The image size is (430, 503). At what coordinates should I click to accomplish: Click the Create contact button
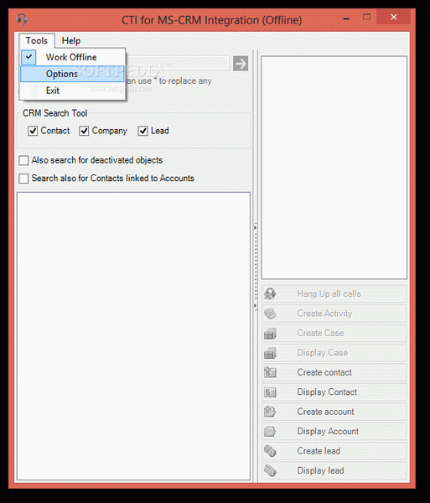[x=334, y=372]
